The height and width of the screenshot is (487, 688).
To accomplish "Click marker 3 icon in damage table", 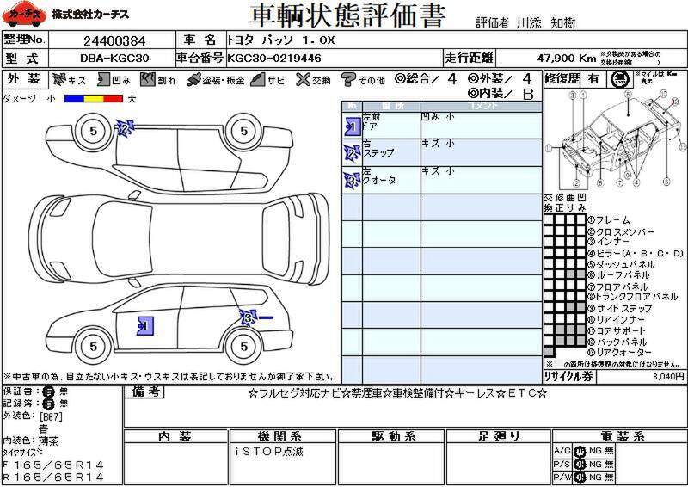I will [x=353, y=180].
